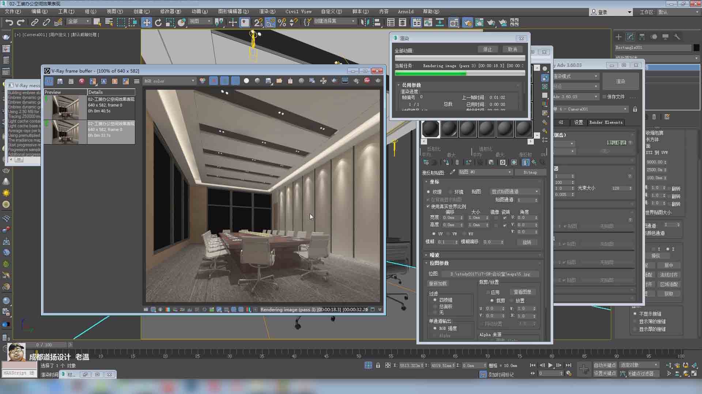The width and height of the screenshot is (702, 394).
Task: Click the Mirror tool icon
Action: (x=365, y=23)
